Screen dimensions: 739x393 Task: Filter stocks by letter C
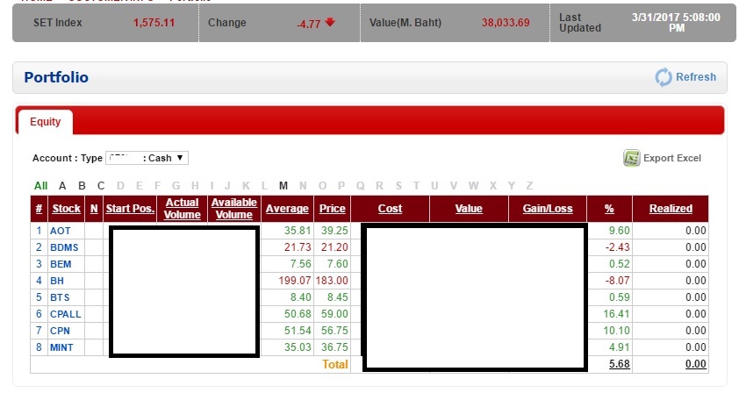coord(101,186)
